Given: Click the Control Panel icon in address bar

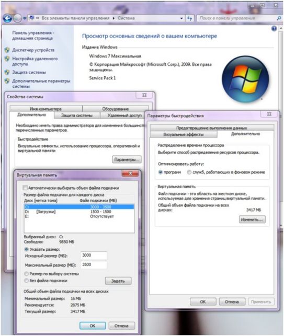Looking at the screenshot, I should [31, 18].
